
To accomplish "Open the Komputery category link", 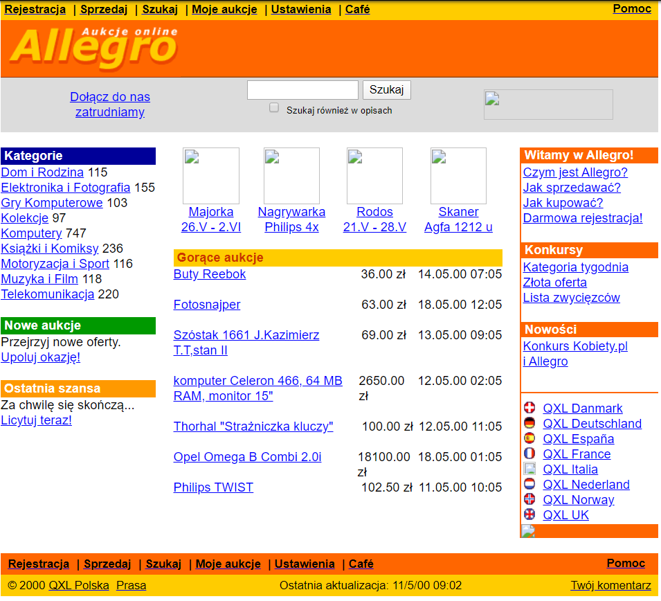I will (x=31, y=233).
